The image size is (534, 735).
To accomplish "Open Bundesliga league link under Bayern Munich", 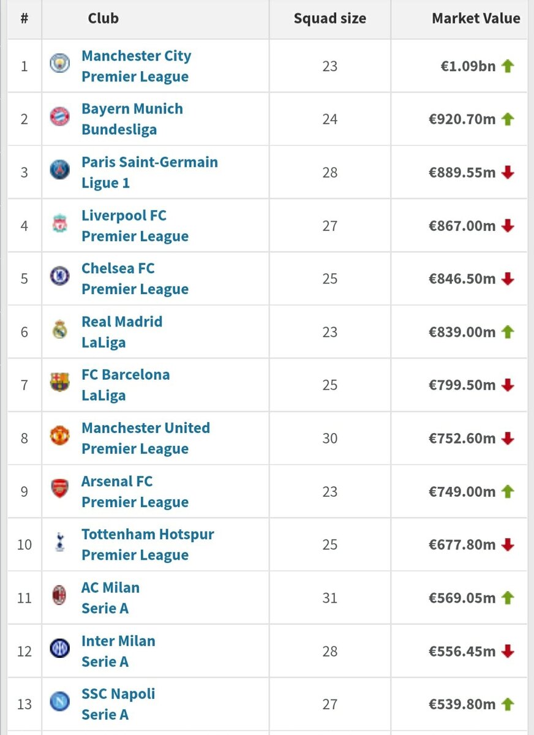I will point(119,130).
